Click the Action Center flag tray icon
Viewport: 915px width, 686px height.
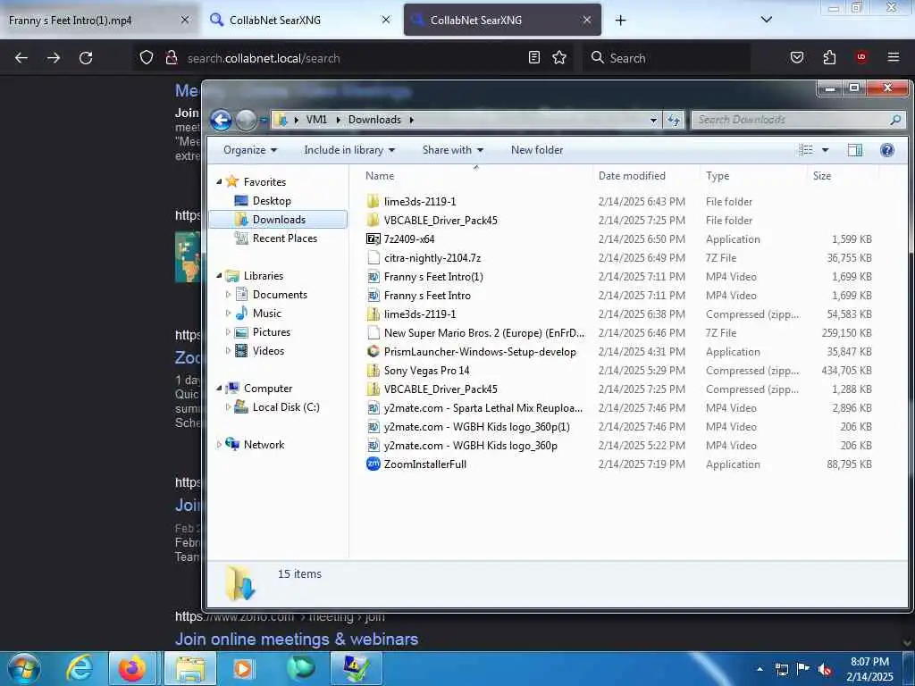coord(803,669)
